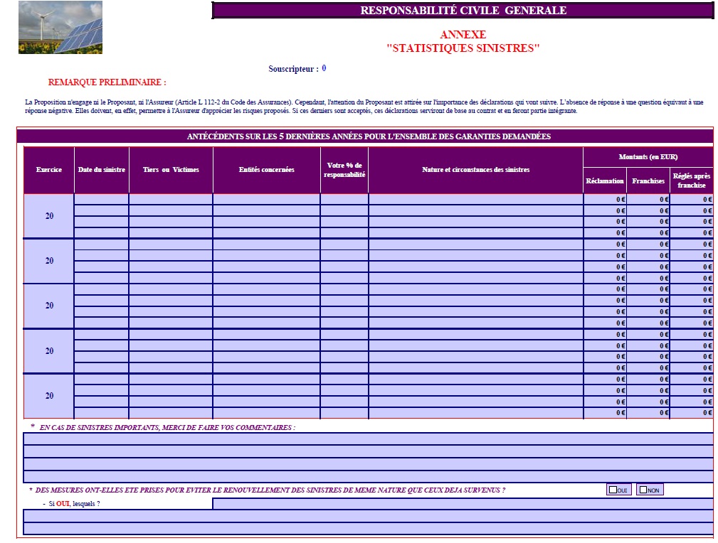Click the 'Date du sinistre' column header
This screenshot has height=543, width=718.
102,170
